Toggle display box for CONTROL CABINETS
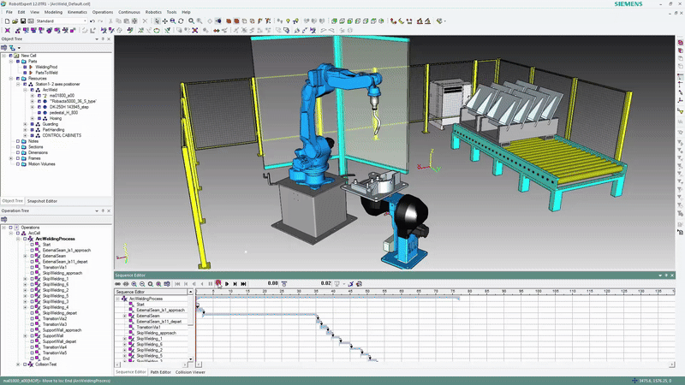 [x=32, y=136]
